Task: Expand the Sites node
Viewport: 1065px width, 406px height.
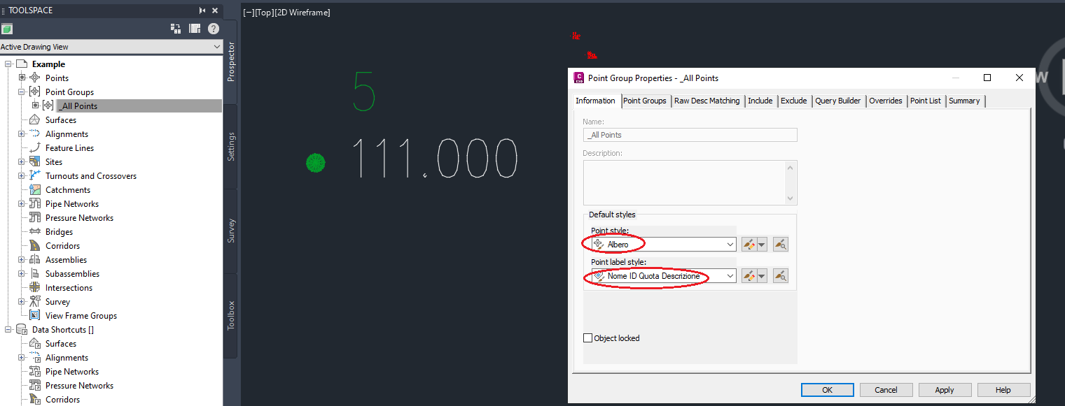Action: [22, 161]
